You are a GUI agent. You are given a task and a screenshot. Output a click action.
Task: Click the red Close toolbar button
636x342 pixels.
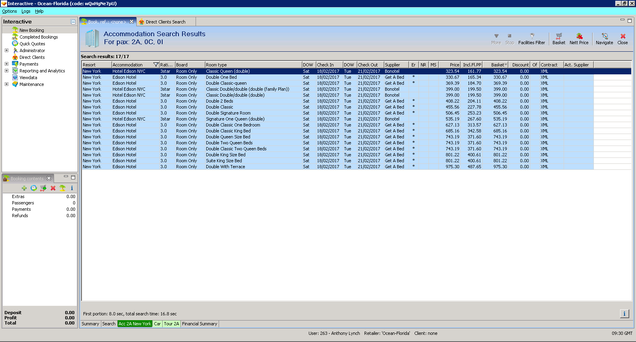pyautogui.click(x=622, y=39)
